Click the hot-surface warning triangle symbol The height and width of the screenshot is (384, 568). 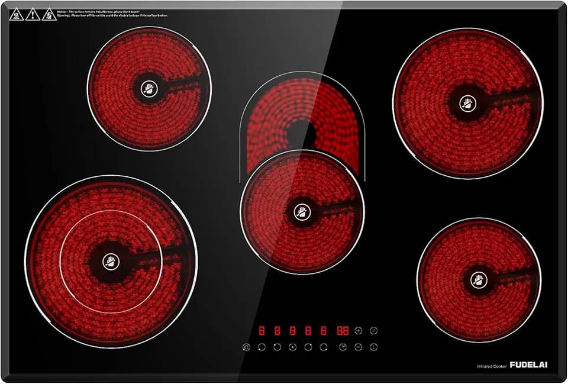tap(17, 14)
